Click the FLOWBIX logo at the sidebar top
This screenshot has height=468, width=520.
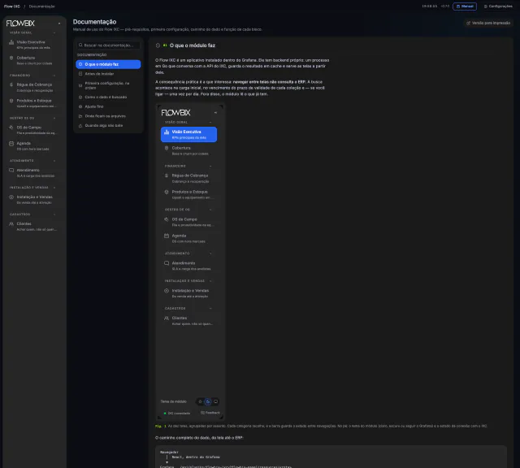[20, 24]
